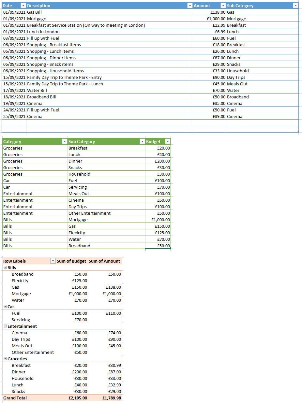Screen dimensions: 302x404
Task: Select the £1,000.00 amount in Mortgage expense row
Action: coord(209,19)
